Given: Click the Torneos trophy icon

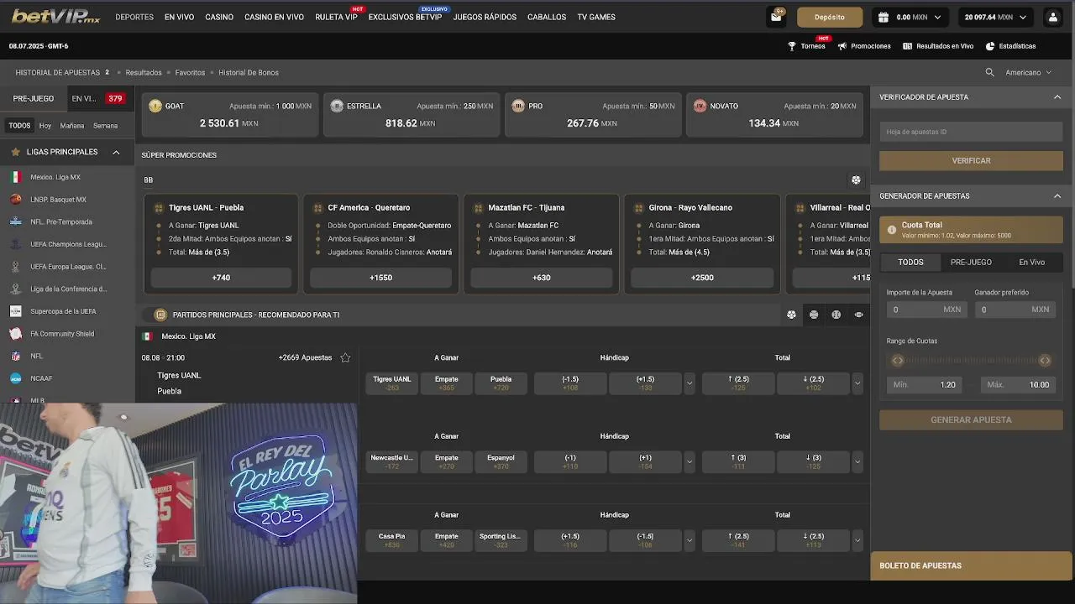Looking at the screenshot, I should click(791, 46).
